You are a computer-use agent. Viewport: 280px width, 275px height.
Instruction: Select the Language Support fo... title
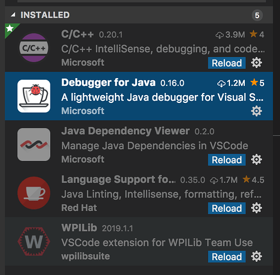(118, 179)
